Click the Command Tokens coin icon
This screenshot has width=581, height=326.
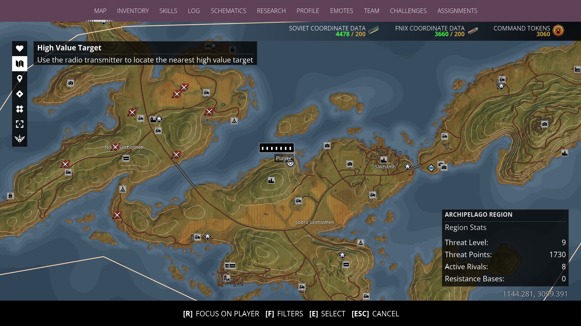point(558,30)
